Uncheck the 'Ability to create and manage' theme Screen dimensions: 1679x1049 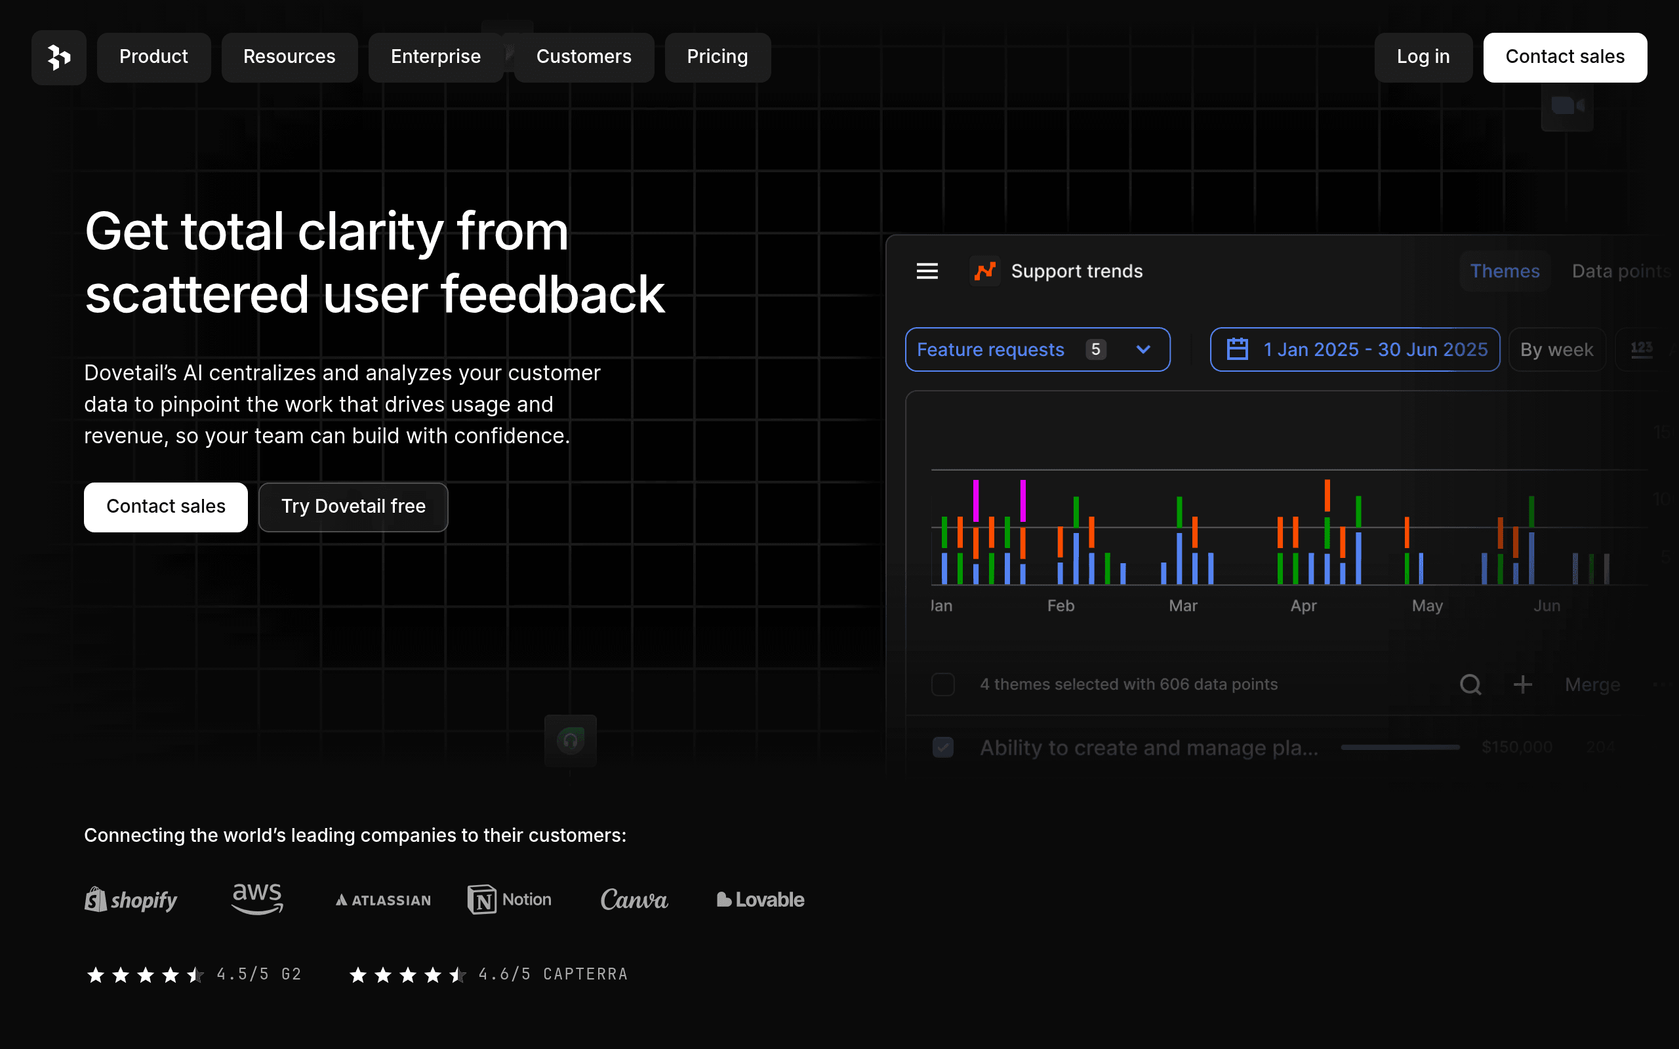[x=943, y=747]
